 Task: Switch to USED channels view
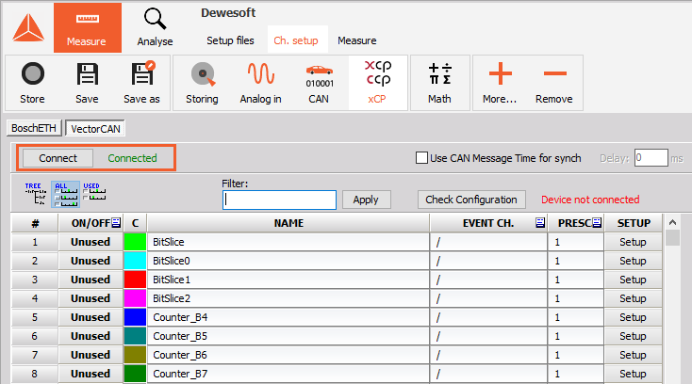94,192
